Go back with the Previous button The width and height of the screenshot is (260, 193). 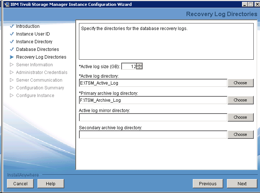(207, 183)
